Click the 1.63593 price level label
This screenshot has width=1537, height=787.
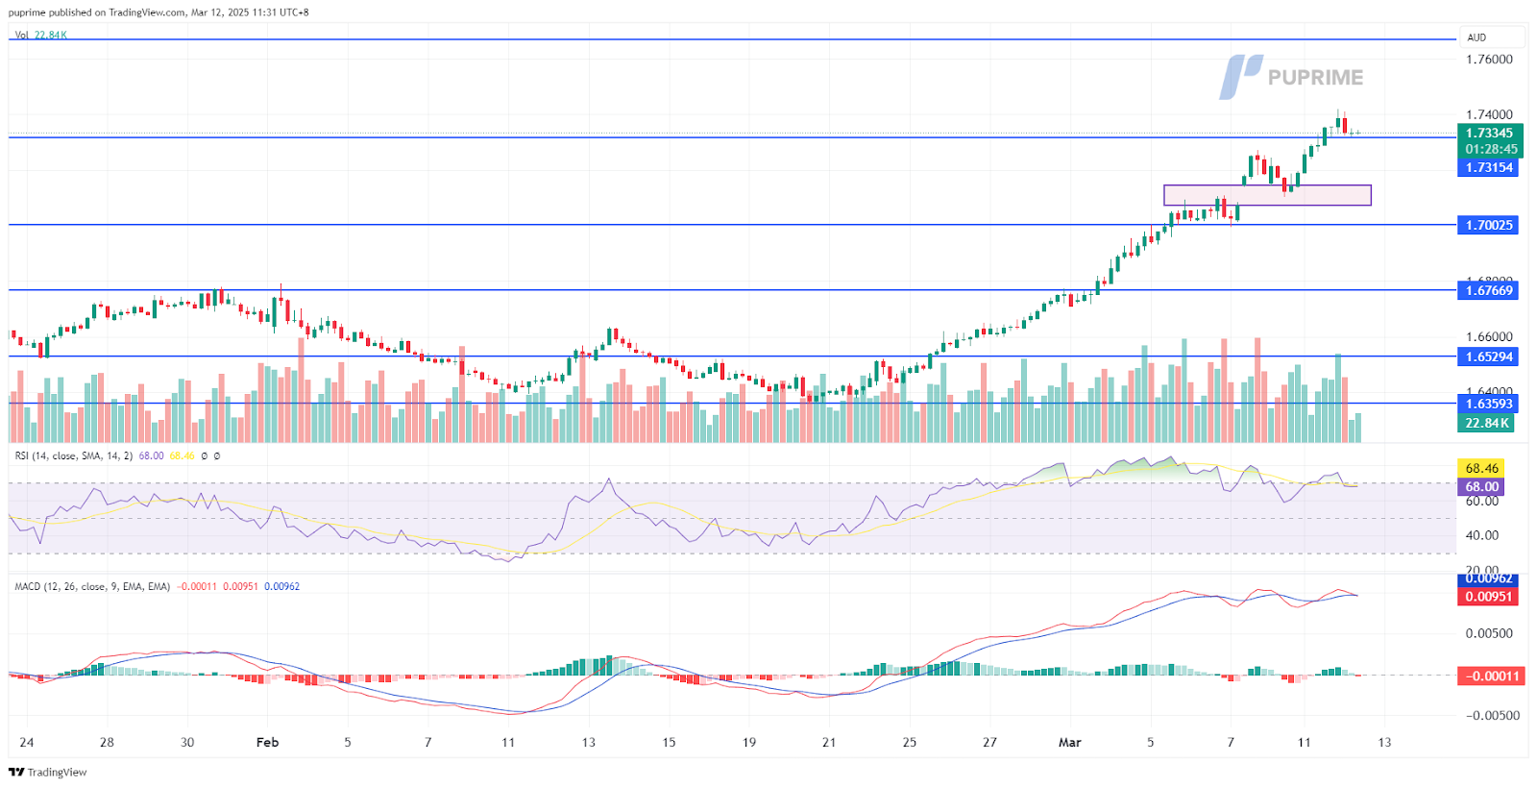tap(1488, 404)
